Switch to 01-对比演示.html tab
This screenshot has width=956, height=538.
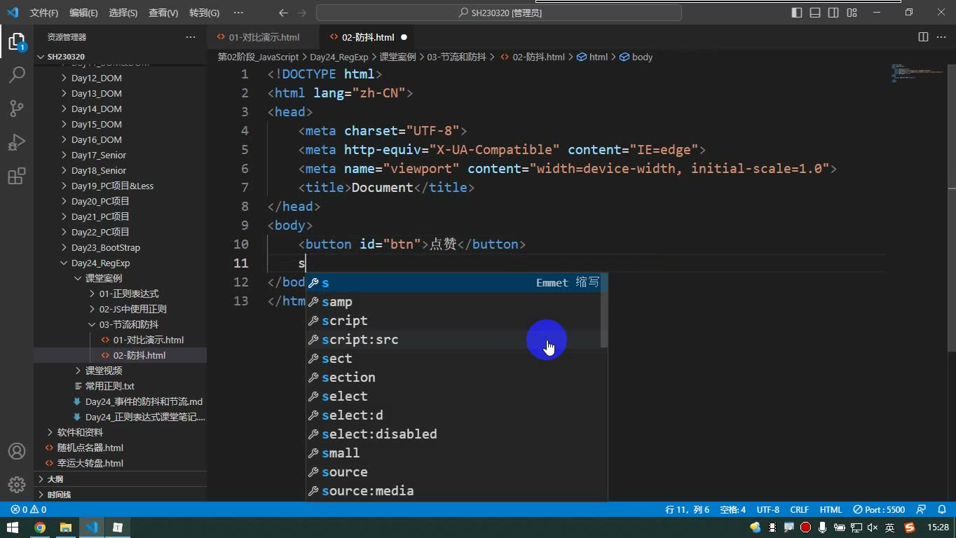click(x=264, y=37)
